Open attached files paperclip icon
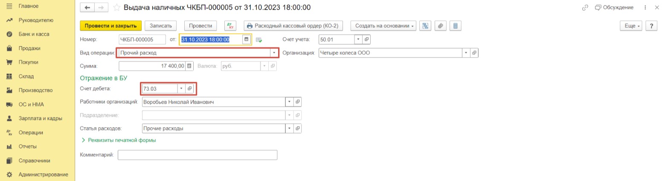 point(440,26)
